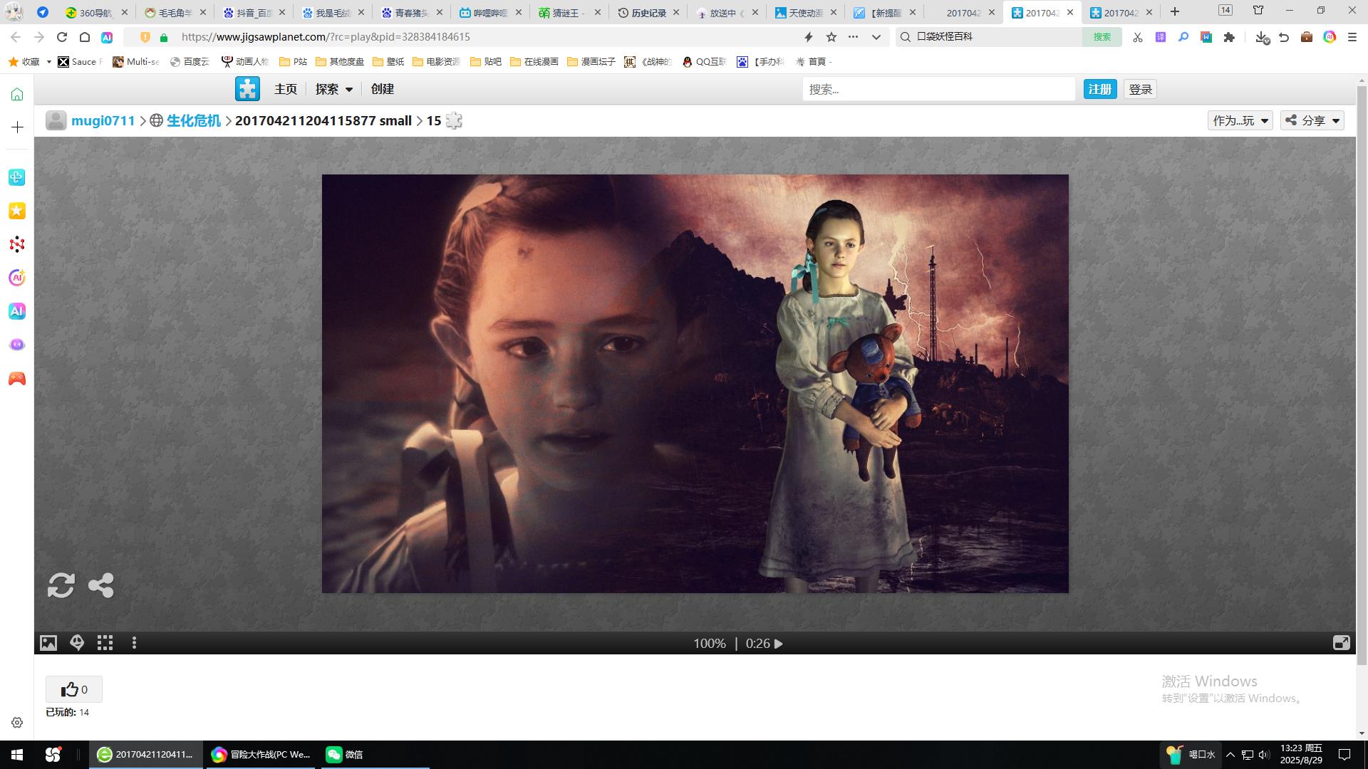Screen dimensions: 1368x769
Task: Enter fullscreen with the expand icon
Action: click(x=1341, y=643)
